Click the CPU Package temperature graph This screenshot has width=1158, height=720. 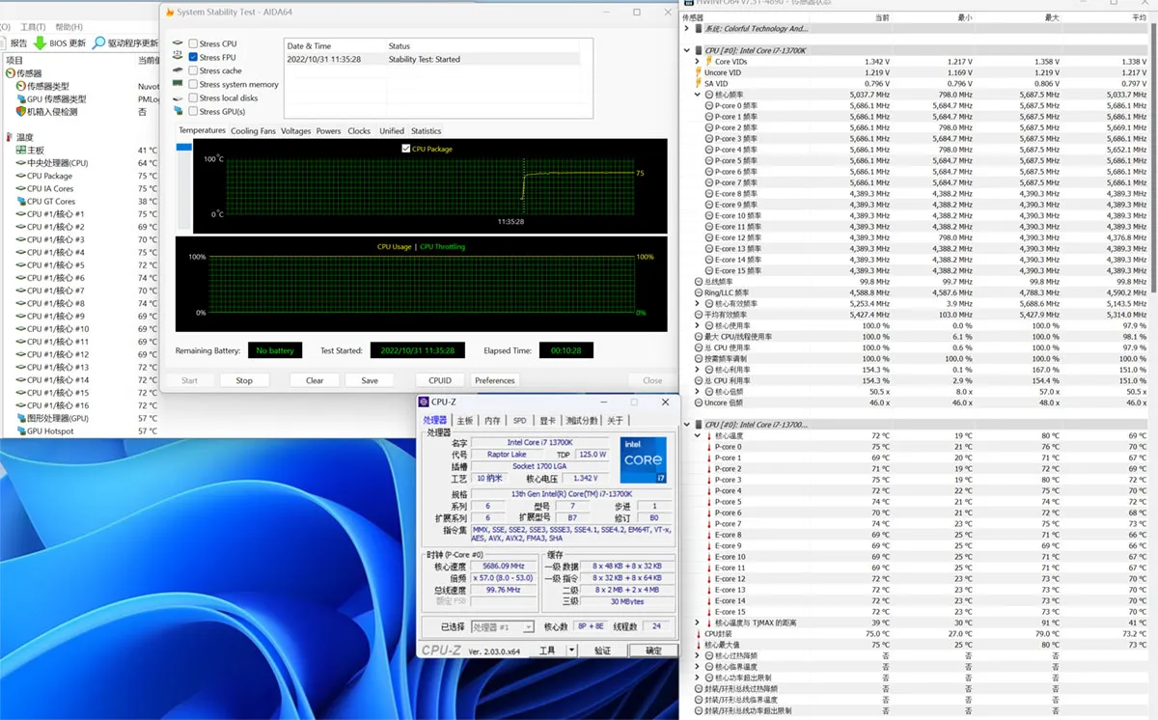pos(429,187)
